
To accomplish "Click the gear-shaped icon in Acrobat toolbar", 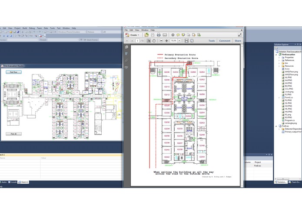I will (173, 35).
